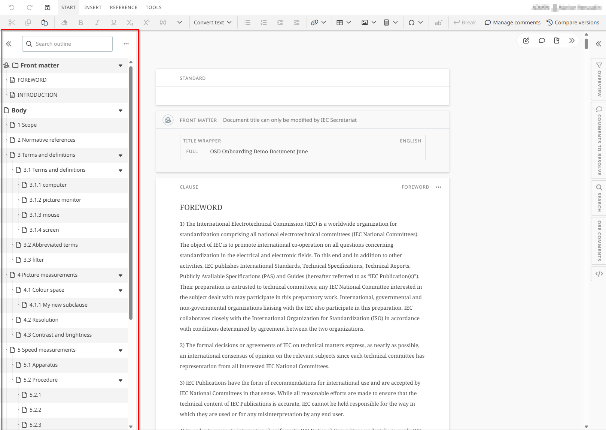Click the numbered list icon
The image size is (606, 430).
(264, 22)
